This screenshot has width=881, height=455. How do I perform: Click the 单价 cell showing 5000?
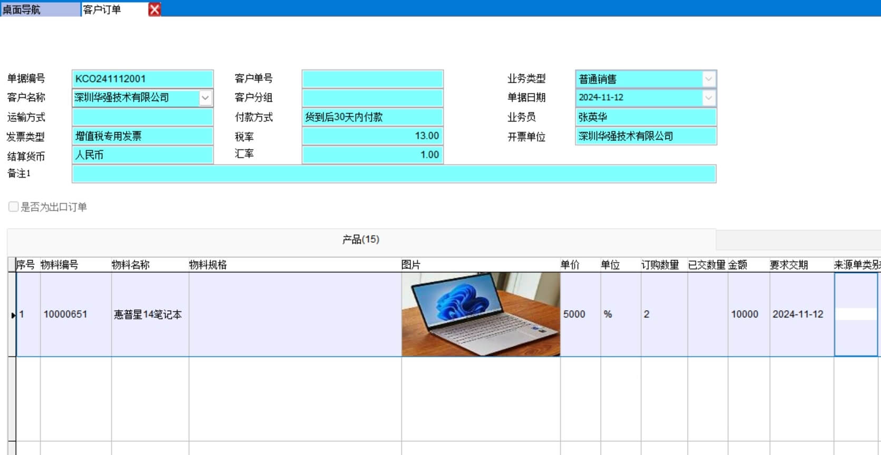(x=580, y=314)
